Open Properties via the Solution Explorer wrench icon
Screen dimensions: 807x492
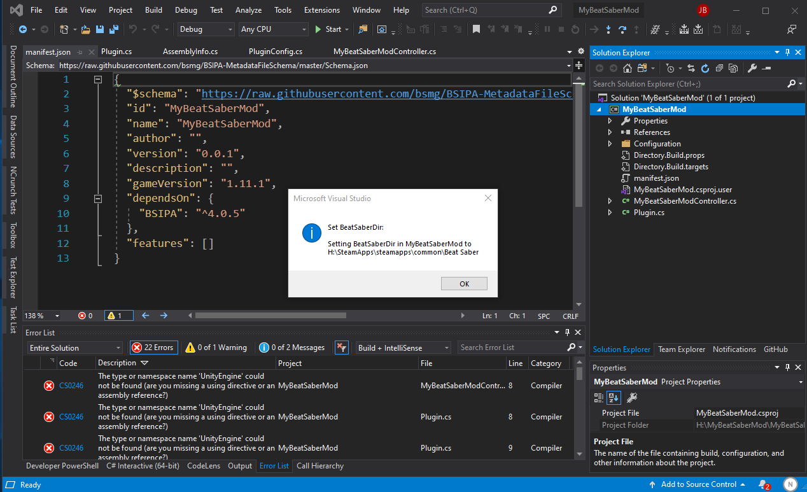tap(752, 68)
